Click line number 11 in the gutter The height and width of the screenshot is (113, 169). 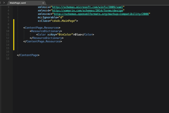pyautogui.click(x=8, y=35)
